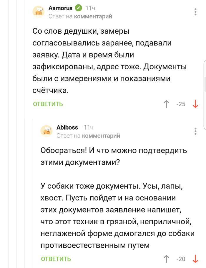Click the 11ч timestamp next to Asmorus
The image size is (206, 268).
[x=90, y=8]
